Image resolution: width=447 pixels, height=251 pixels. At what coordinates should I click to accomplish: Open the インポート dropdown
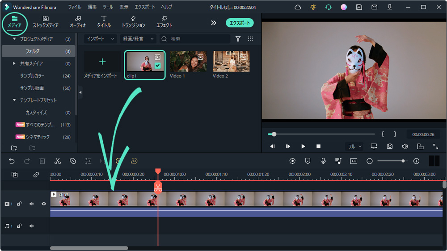pos(100,39)
